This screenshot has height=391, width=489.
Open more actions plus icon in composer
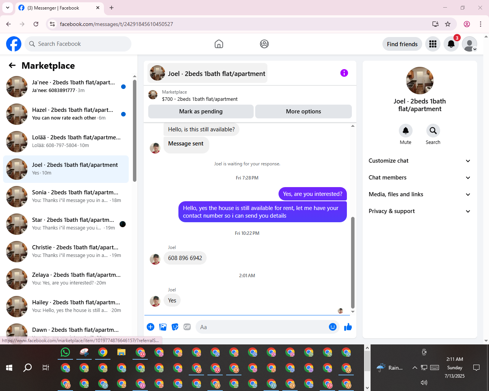(x=151, y=327)
